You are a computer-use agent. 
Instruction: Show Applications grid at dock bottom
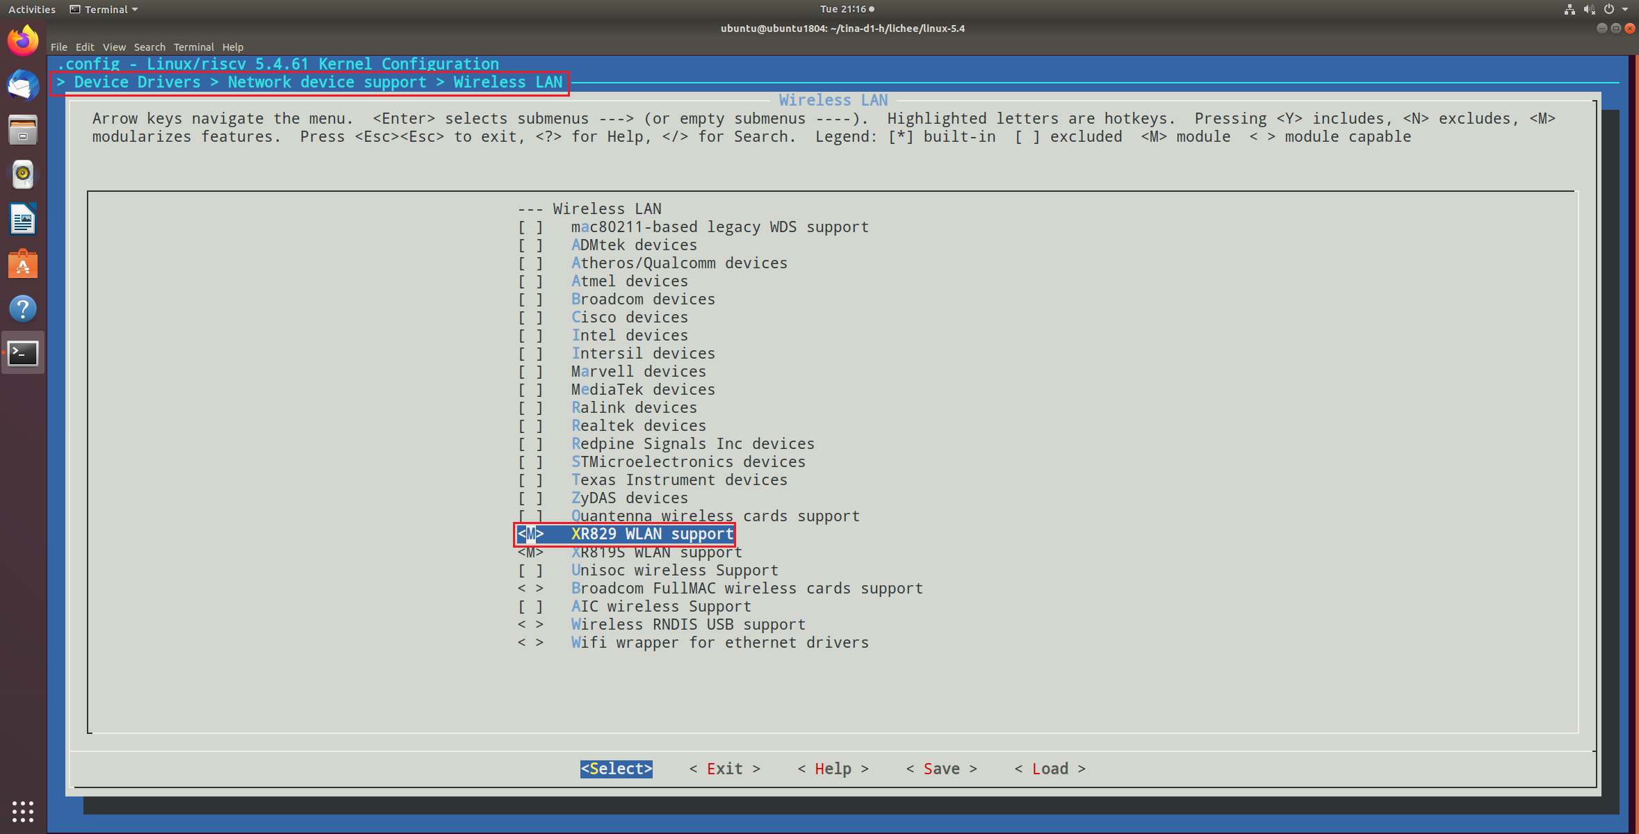(23, 811)
